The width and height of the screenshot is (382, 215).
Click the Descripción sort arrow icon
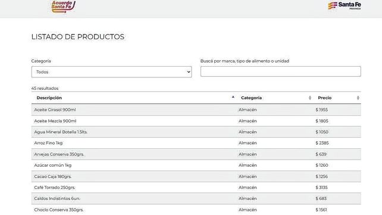233,97
